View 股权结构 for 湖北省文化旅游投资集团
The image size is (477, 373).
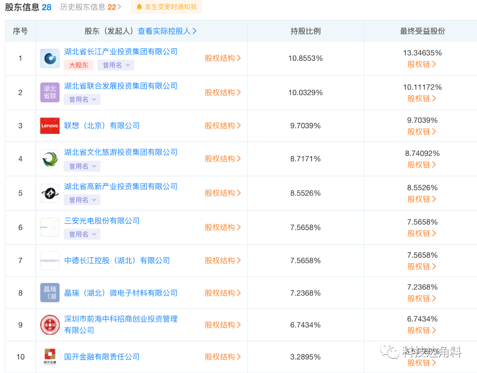(223, 159)
